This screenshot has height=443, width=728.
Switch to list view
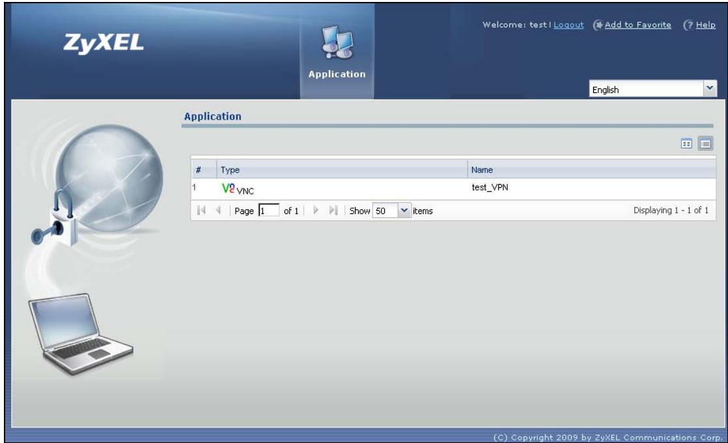click(705, 144)
